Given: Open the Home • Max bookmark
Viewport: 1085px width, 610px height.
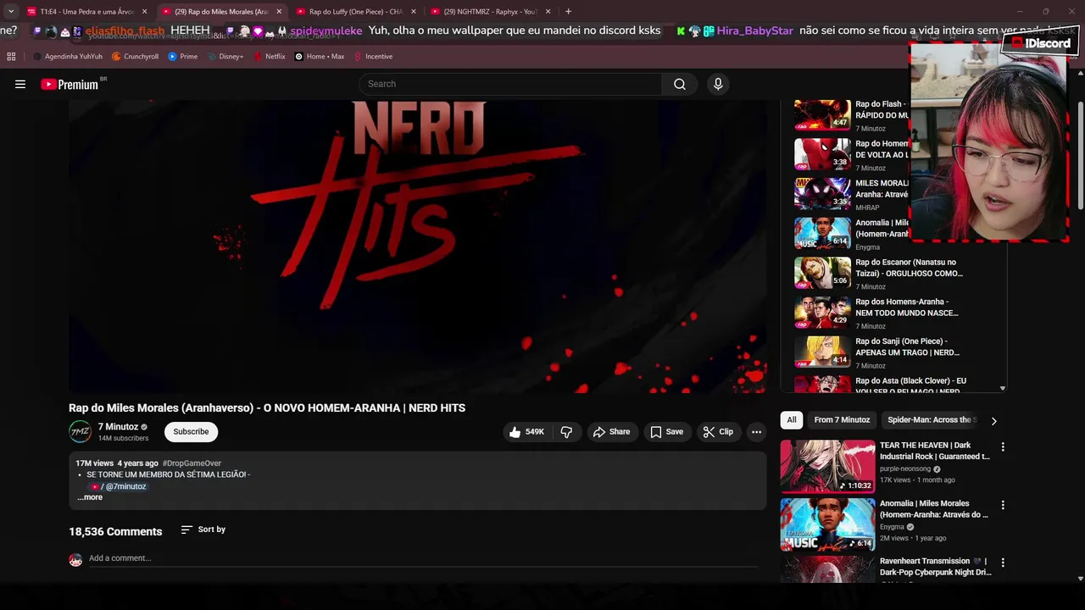Looking at the screenshot, I should point(320,57).
